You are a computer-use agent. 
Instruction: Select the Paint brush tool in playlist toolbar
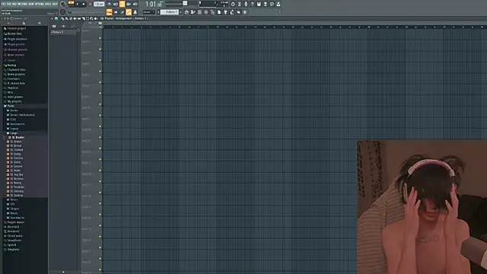click(67, 18)
